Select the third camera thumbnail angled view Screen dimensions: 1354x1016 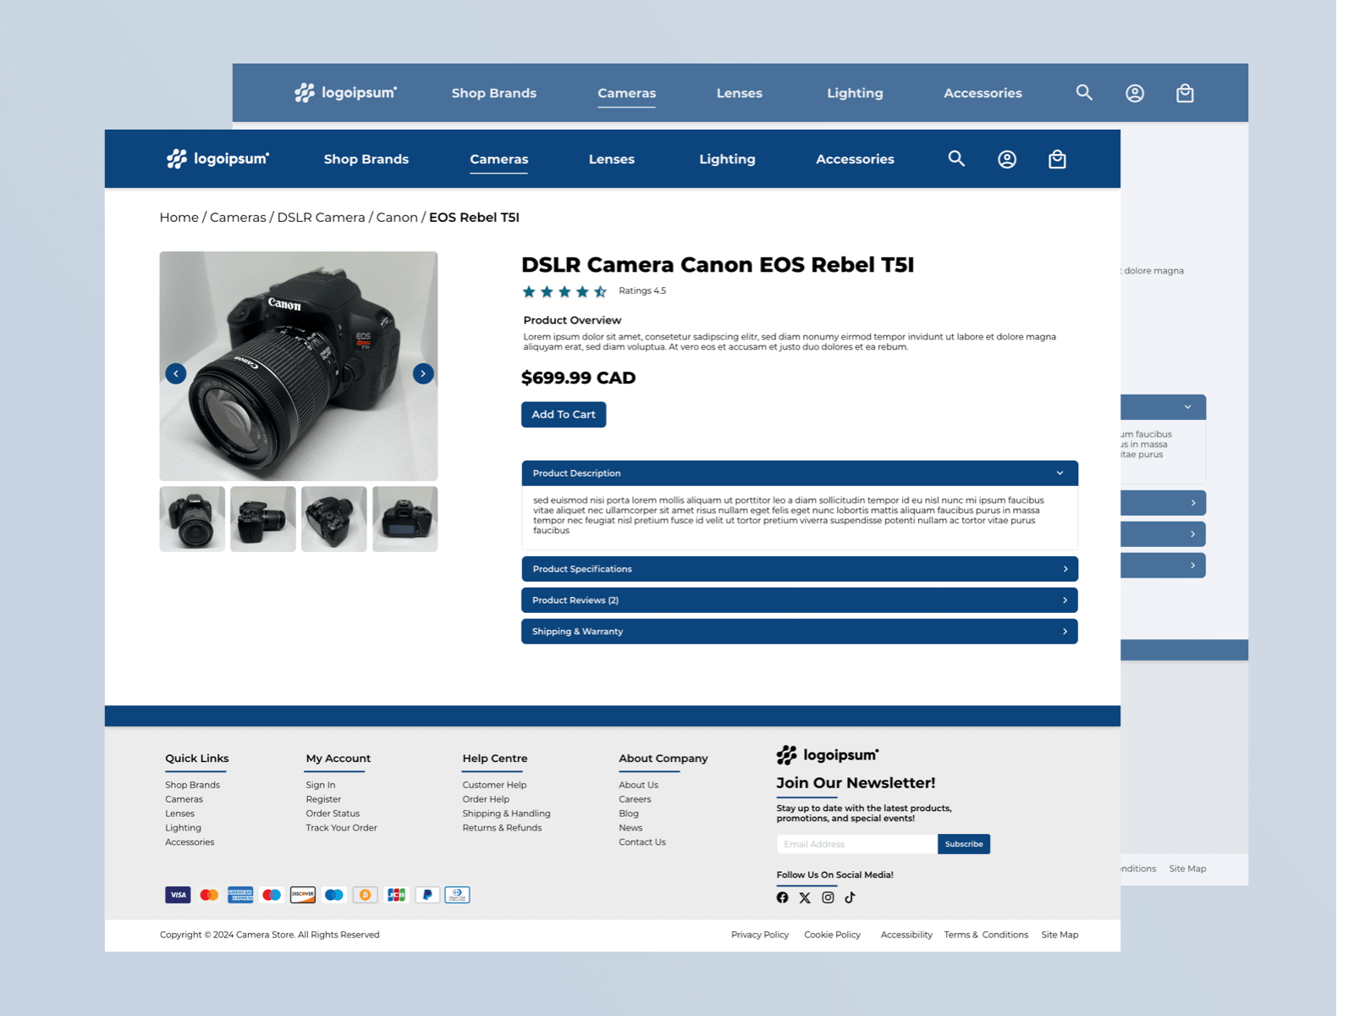pyautogui.click(x=334, y=519)
